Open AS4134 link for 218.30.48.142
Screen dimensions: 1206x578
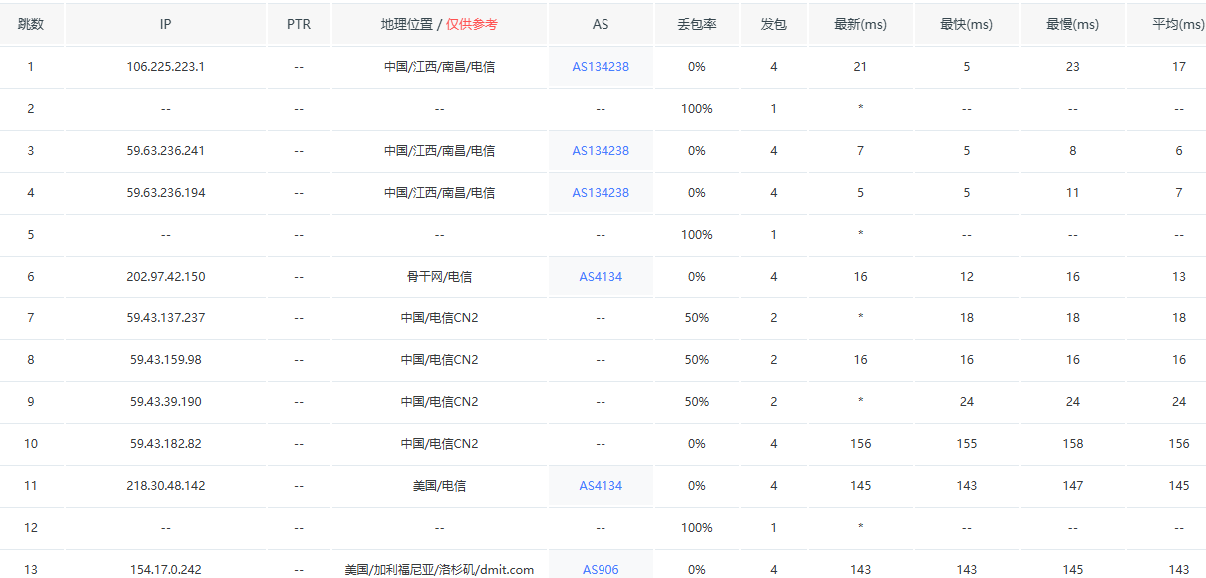pyautogui.click(x=601, y=486)
